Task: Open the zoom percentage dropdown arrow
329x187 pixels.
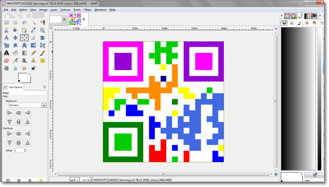Action: pyautogui.click(x=91, y=180)
